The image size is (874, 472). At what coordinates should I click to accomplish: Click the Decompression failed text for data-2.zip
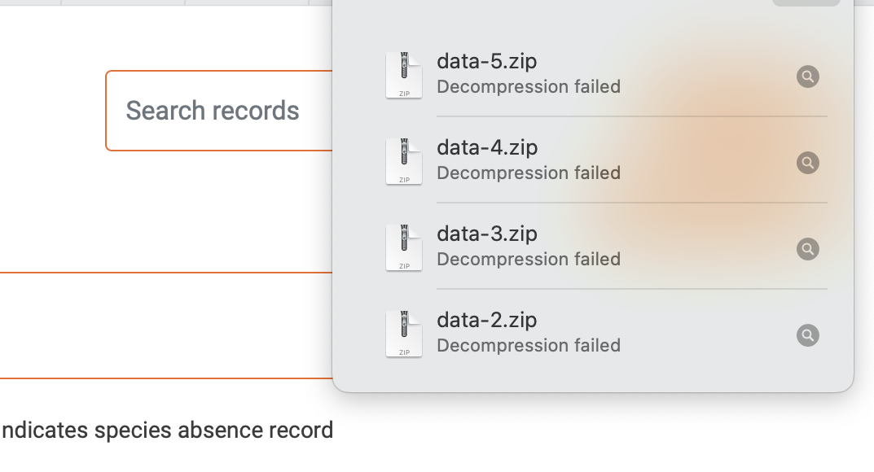pyautogui.click(x=529, y=345)
